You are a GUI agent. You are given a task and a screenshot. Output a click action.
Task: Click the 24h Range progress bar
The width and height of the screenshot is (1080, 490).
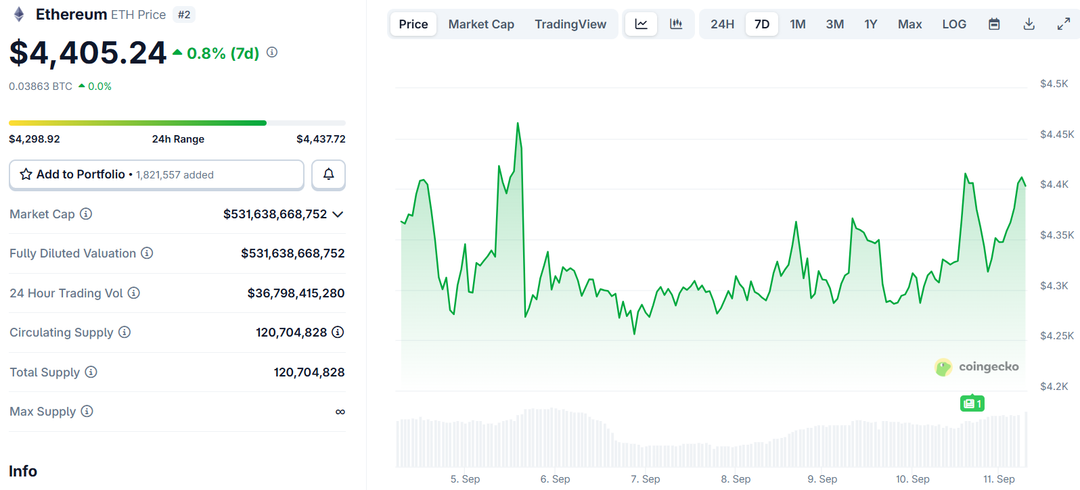(x=177, y=123)
